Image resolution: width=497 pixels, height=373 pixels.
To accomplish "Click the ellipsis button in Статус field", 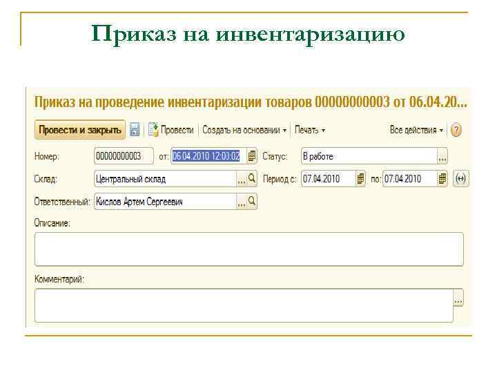I will (x=442, y=156).
